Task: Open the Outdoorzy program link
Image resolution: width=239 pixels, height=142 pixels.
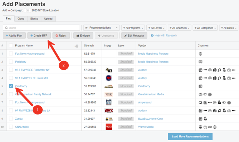Action: point(21,86)
